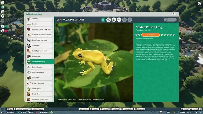Switch to the water drop tab icon
The width and height of the screenshot is (203, 114).
pyautogui.click(x=114, y=20)
